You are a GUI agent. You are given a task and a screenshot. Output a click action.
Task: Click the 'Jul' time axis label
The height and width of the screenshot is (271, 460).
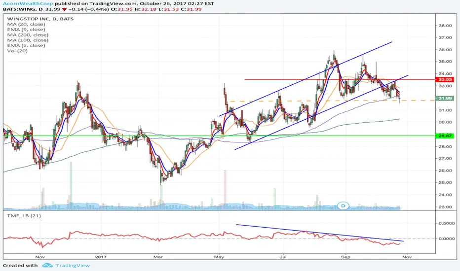pyautogui.click(x=283, y=257)
